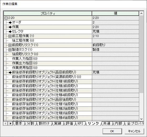This screenshot has width=147, height=137.
Task: Expand the 前段取りタスク (1) node
Action: 10,45
